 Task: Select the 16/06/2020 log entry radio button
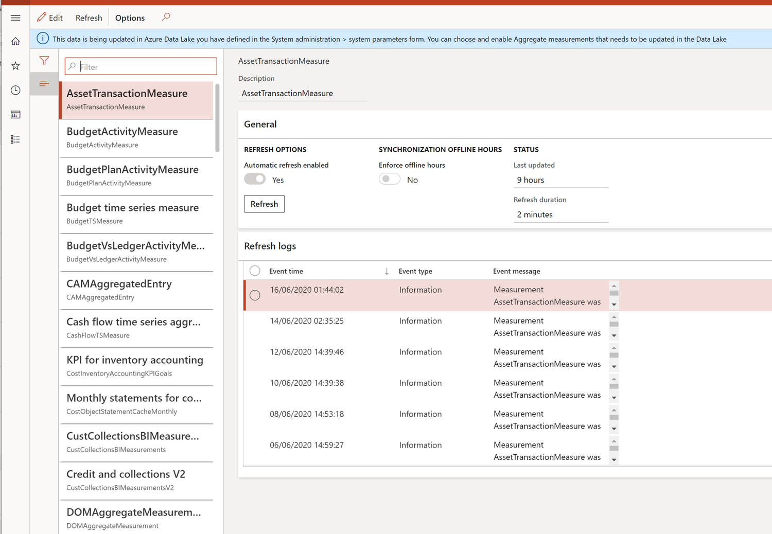point(255,295)
